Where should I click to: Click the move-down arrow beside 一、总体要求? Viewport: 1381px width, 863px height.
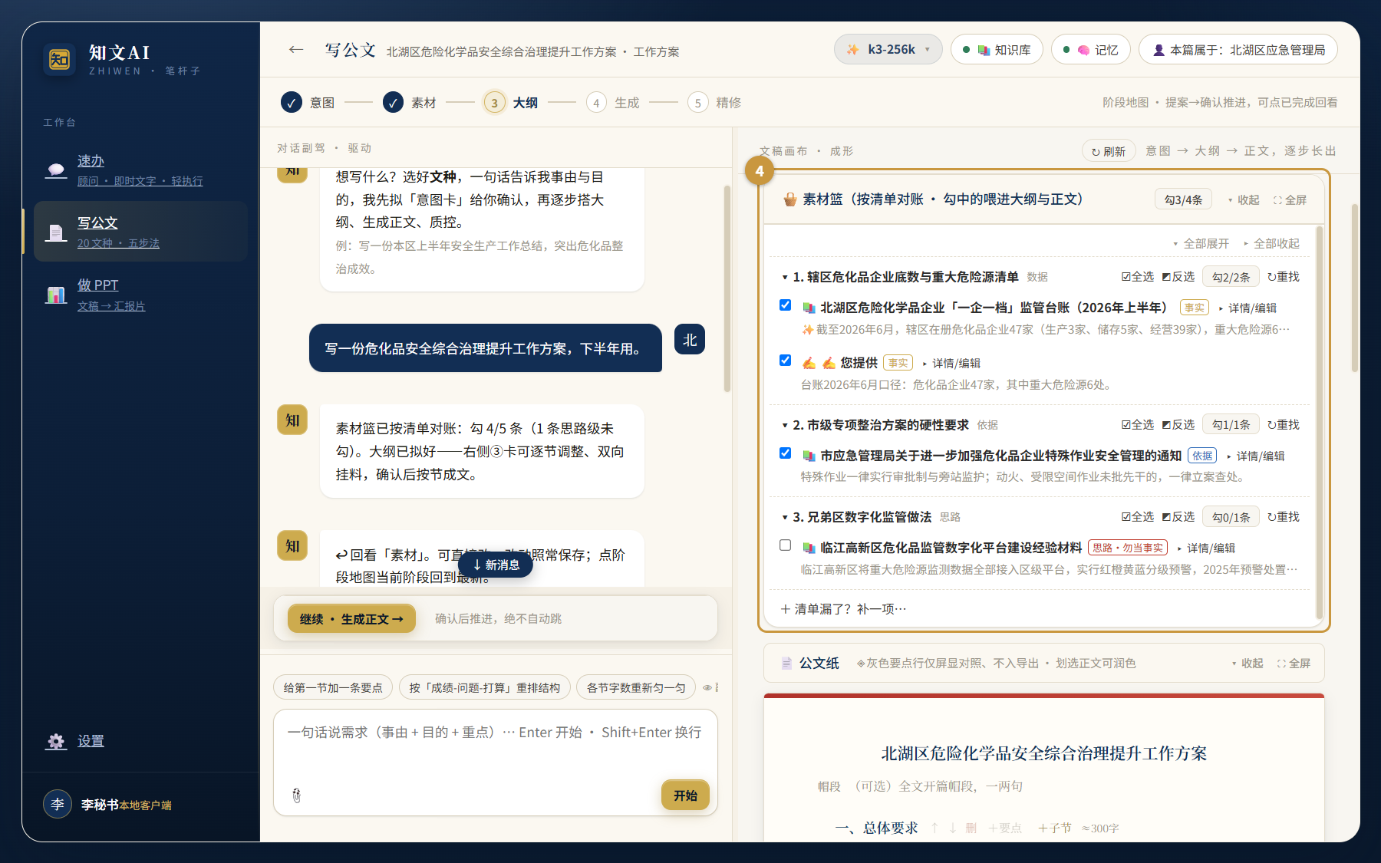tap(953, 828)
